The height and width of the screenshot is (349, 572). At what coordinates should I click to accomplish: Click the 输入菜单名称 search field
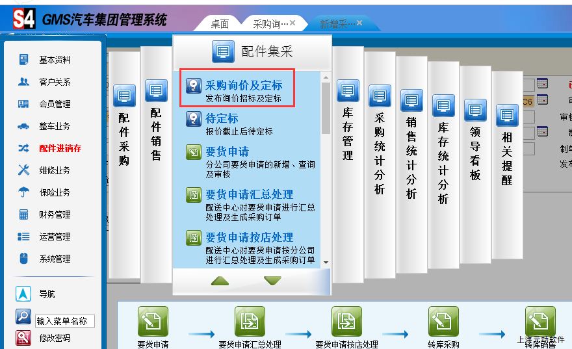(x=65, y=321)
